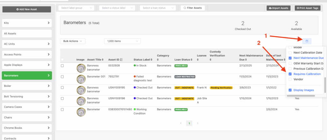Go to previous page arrow
Image resolution: width=327 pixels, height=140 pixels.
[180, 123]
